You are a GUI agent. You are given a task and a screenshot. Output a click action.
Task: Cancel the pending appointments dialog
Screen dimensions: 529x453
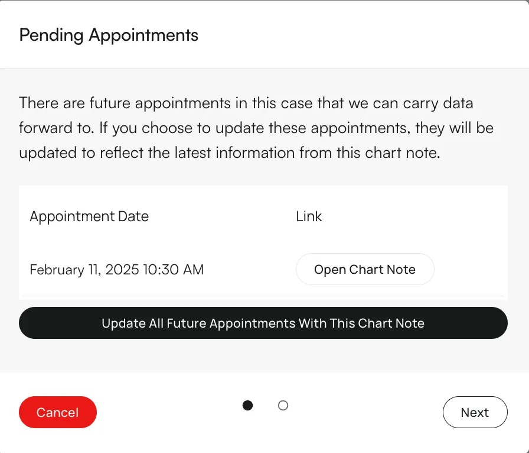[57, 412]
